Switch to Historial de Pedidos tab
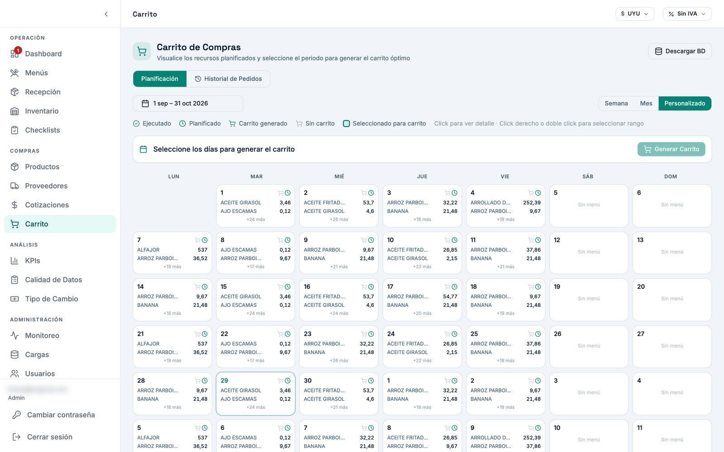The image size is (724, 452). [x=229, y=79]
